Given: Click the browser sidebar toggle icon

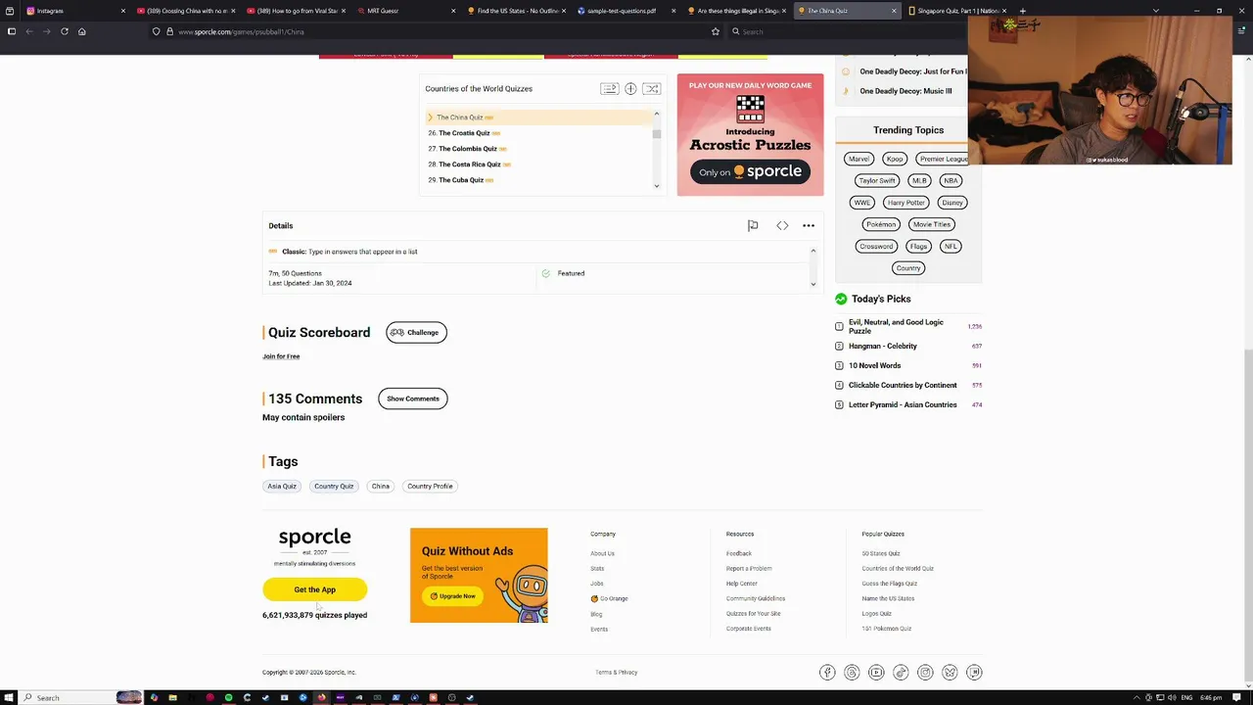Looking at the screenshot, I should (12, 31).
